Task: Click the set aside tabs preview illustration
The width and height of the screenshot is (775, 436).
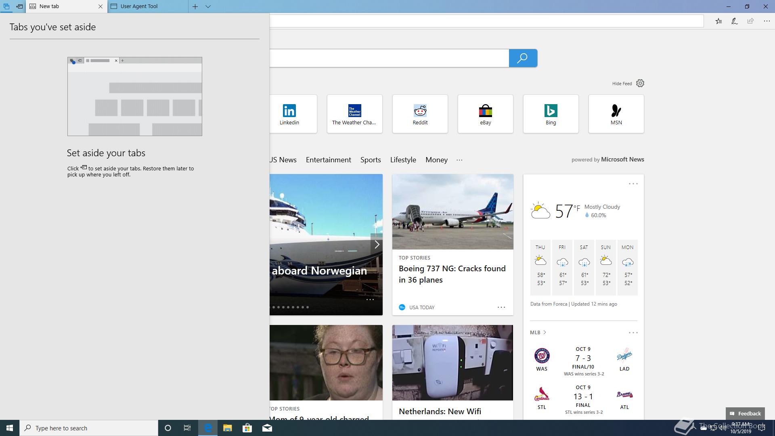Action: pos(134,96)
